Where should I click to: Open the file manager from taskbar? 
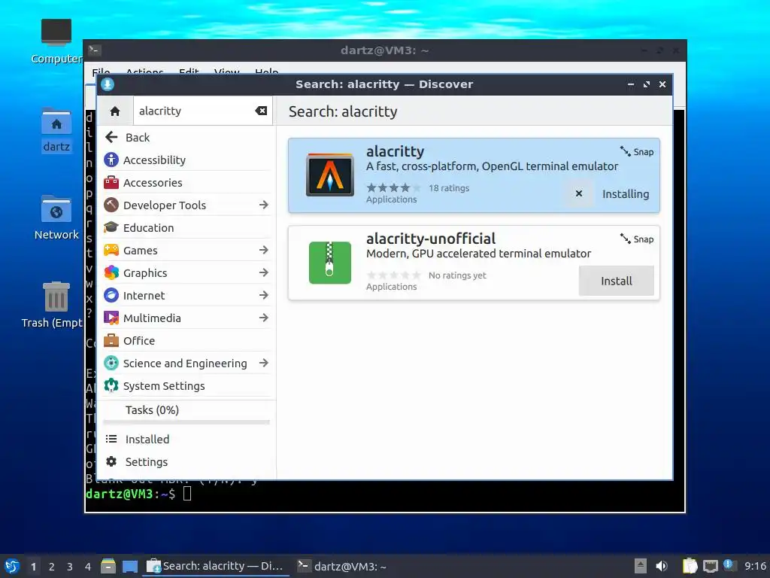pos(108,566)
